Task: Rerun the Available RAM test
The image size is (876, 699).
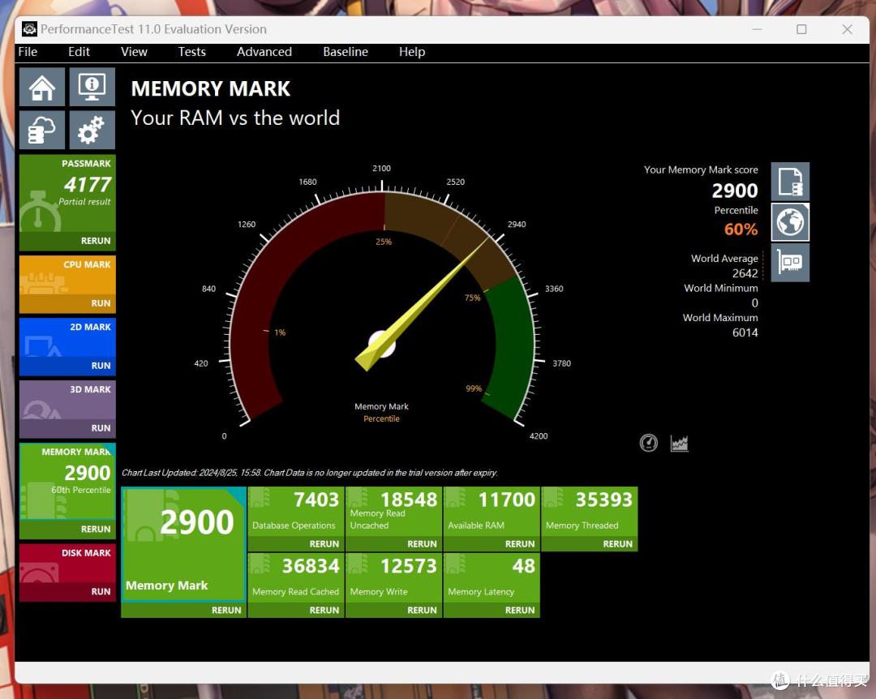Action: (x=520, y=544)
